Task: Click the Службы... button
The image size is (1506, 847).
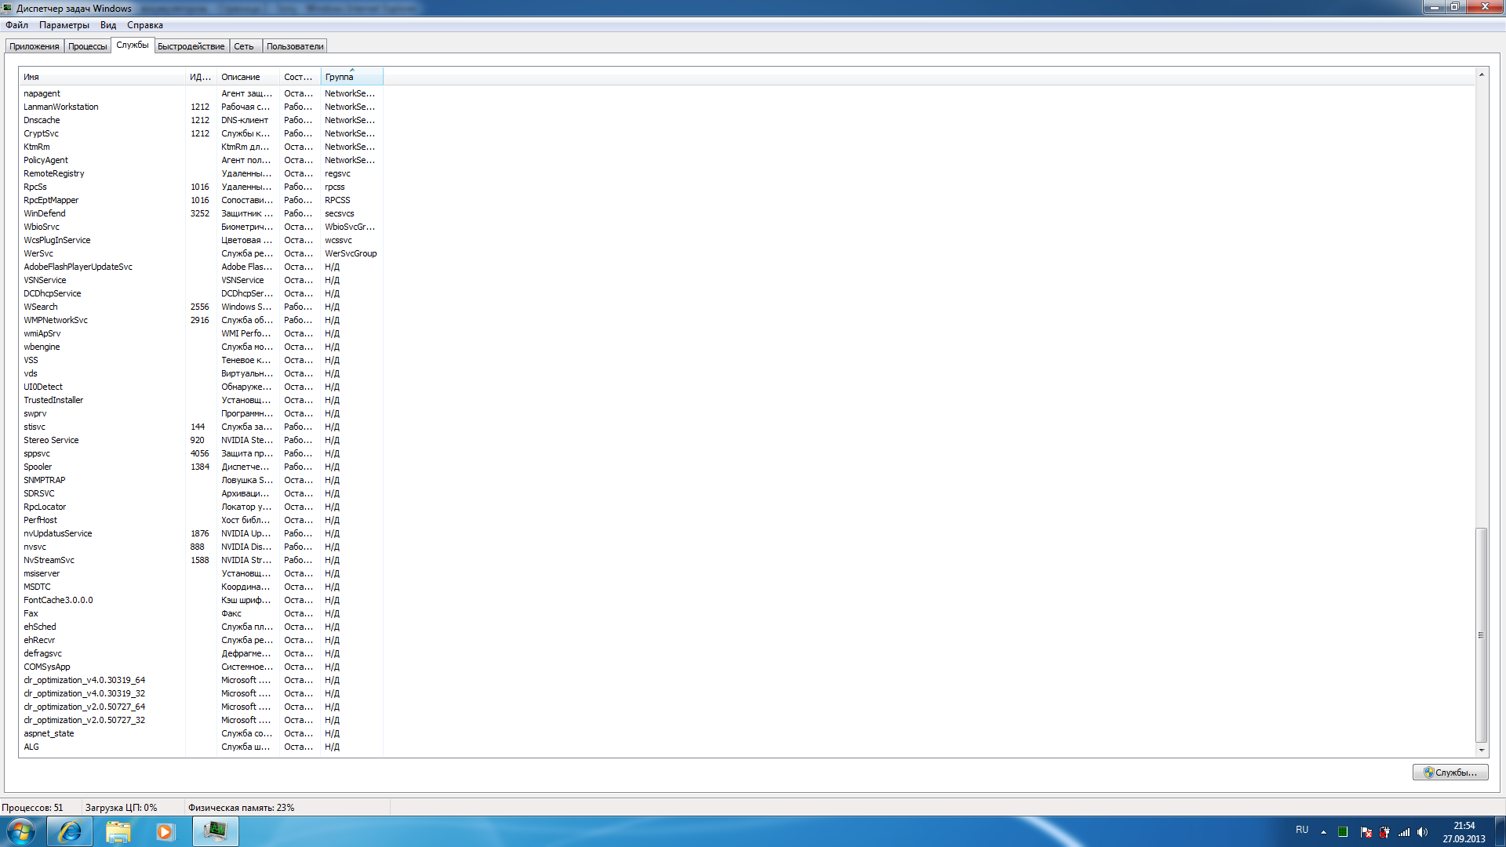Action: click(1450, 772)
